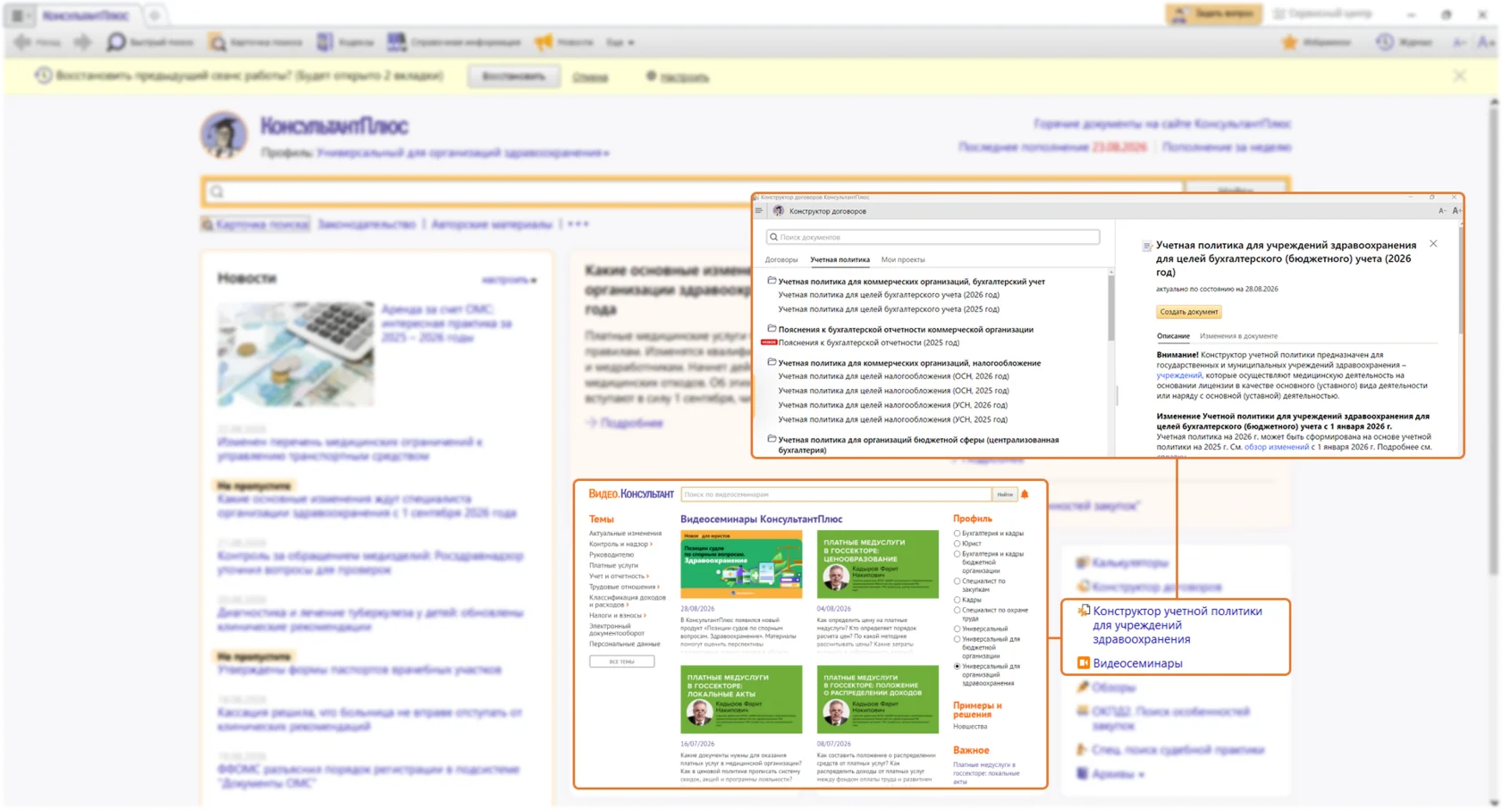
Task: Select Универсальный для организаций здравоохранения profile
Action: (957, 667)
